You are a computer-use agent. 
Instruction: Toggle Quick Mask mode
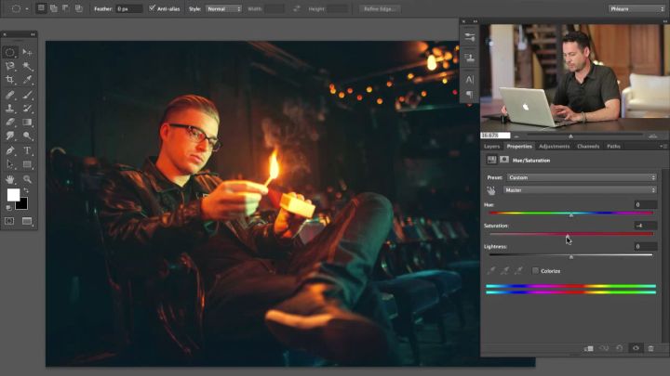[x=9, y=221]
